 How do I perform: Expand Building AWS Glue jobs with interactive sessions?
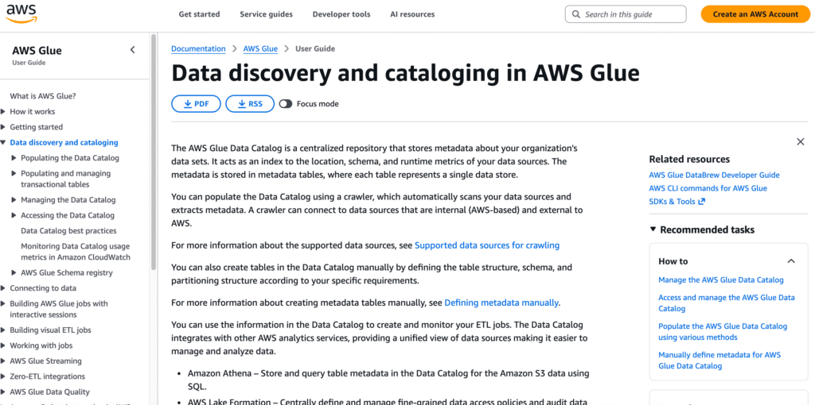(4, 304)
